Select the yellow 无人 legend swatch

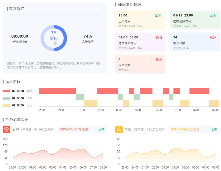tap(6, 105)
